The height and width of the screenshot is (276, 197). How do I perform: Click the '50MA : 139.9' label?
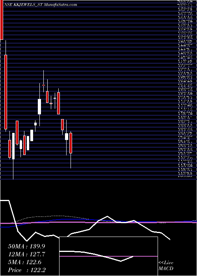tap(26, 246)
